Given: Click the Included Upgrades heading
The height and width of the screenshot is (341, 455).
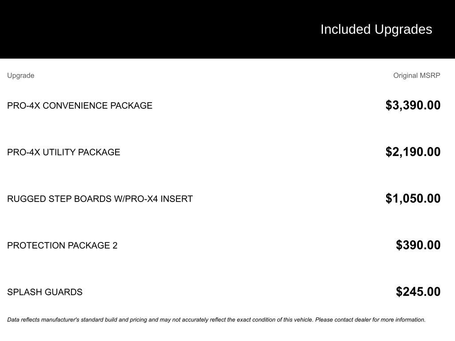Looking at the screenshot, I should 376,29.
